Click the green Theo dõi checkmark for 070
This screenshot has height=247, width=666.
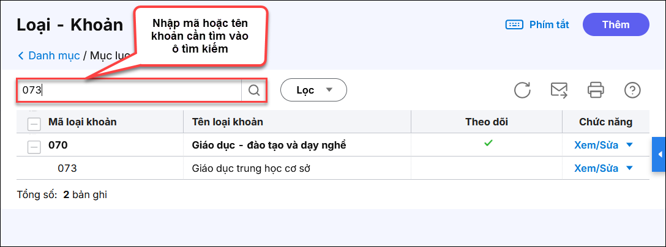pyautogui.click(x=487, y=143)
